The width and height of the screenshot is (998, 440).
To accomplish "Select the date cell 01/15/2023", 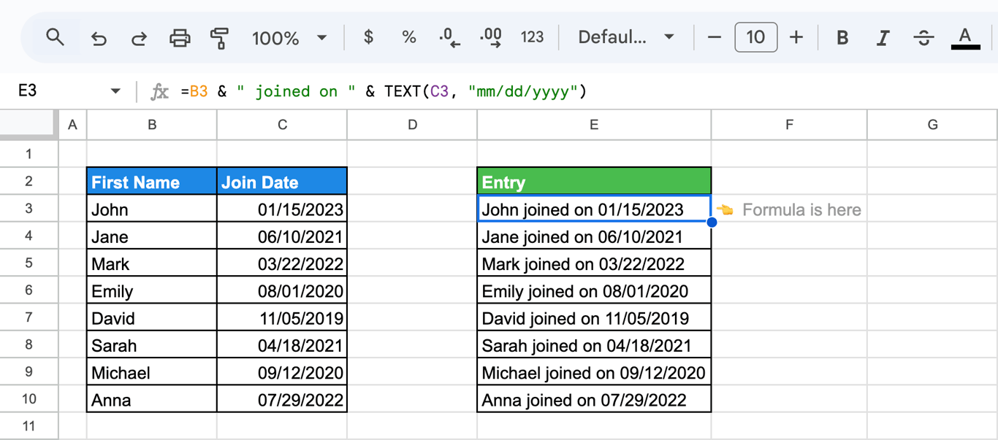I will click(282, 209).
